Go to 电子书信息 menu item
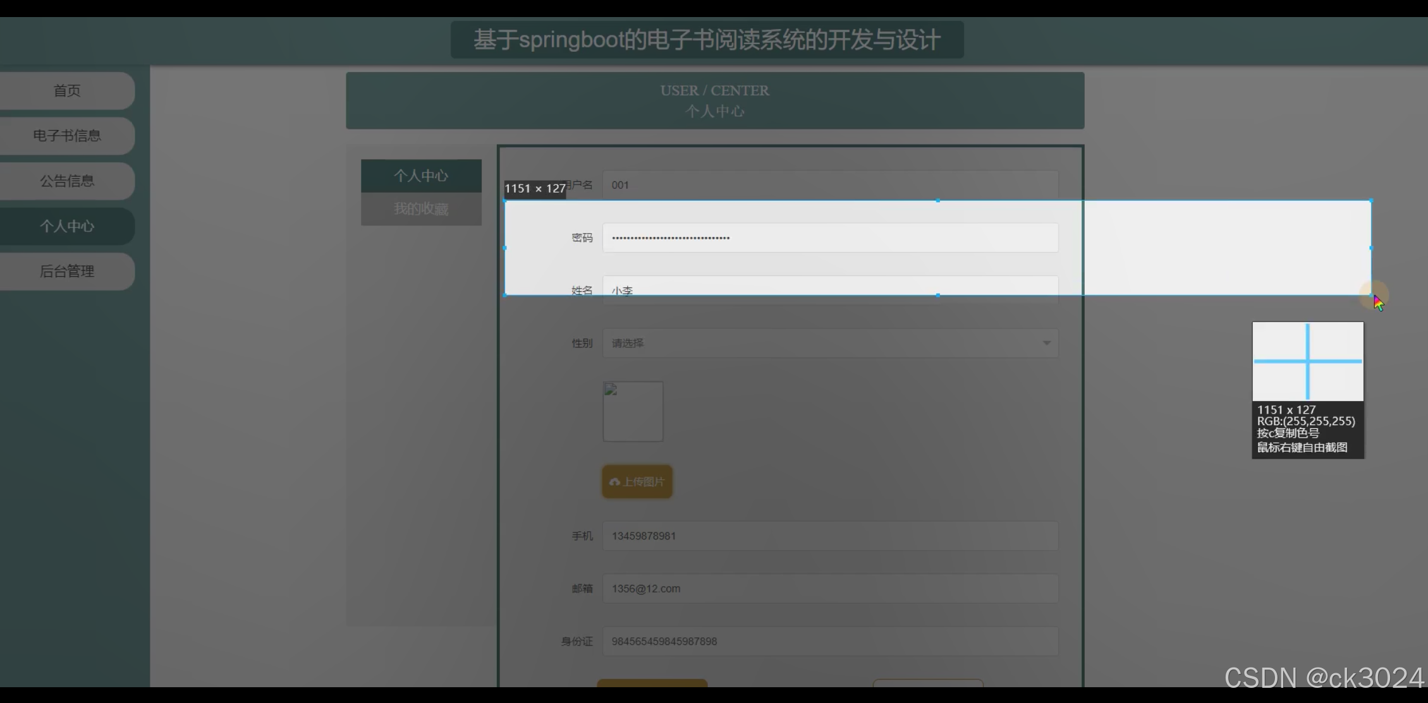 pyautogui.click(x=67, y=136)
